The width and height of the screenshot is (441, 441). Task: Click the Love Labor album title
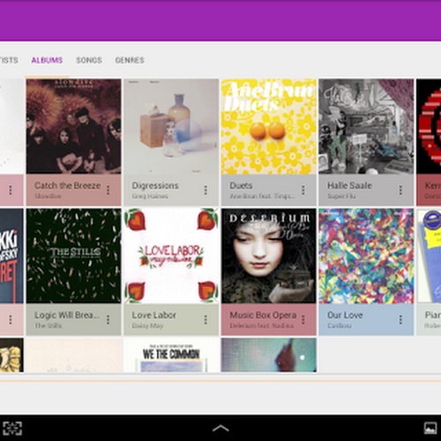(x=154, y=315)
